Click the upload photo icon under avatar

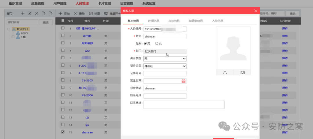pyautogui.click(x=225, y=72)
